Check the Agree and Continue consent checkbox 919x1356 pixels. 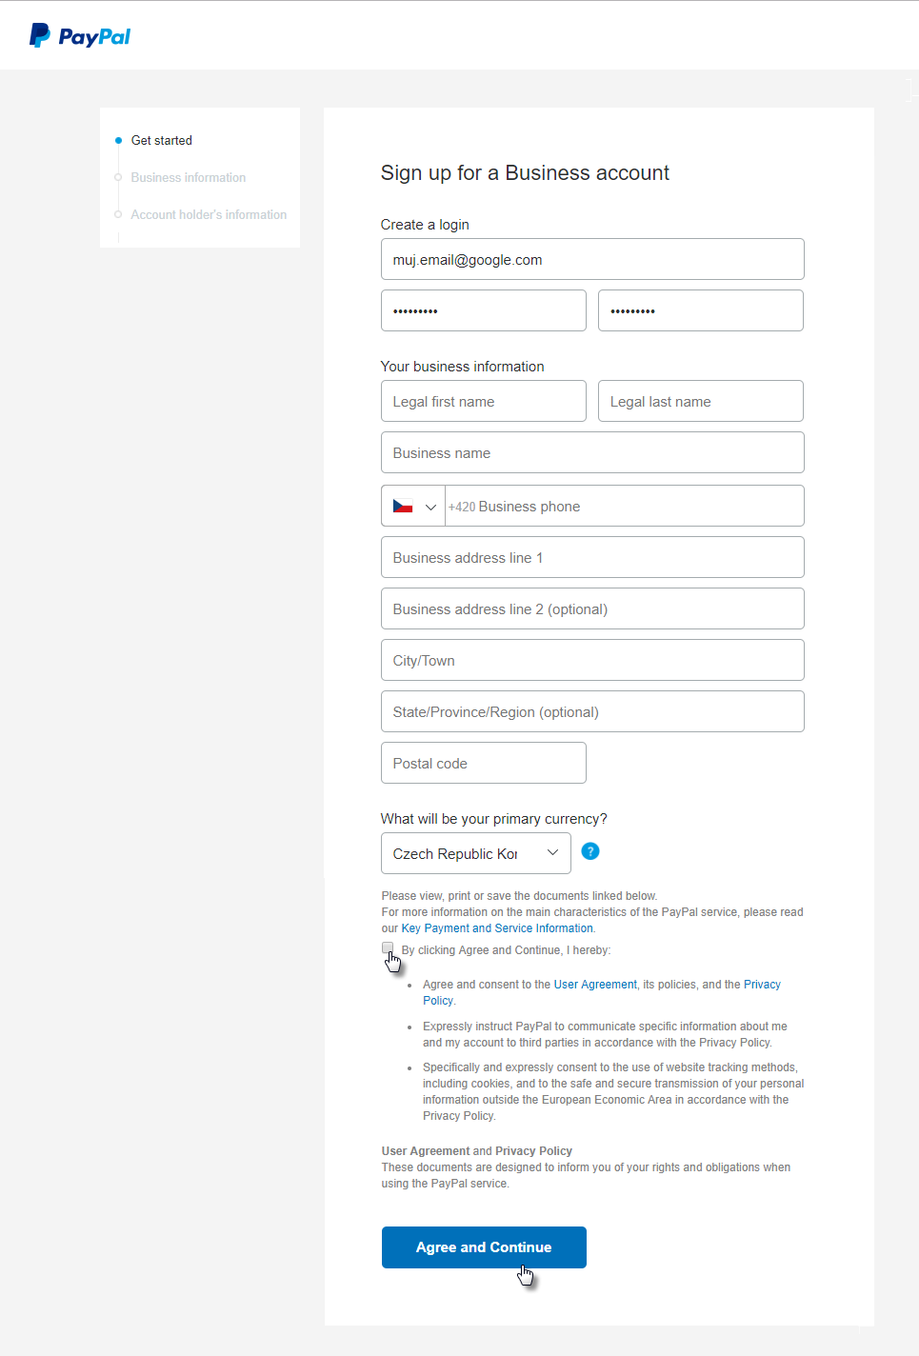pos(388,947)
